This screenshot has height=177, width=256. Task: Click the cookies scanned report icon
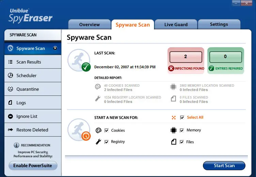coord(98,87)
